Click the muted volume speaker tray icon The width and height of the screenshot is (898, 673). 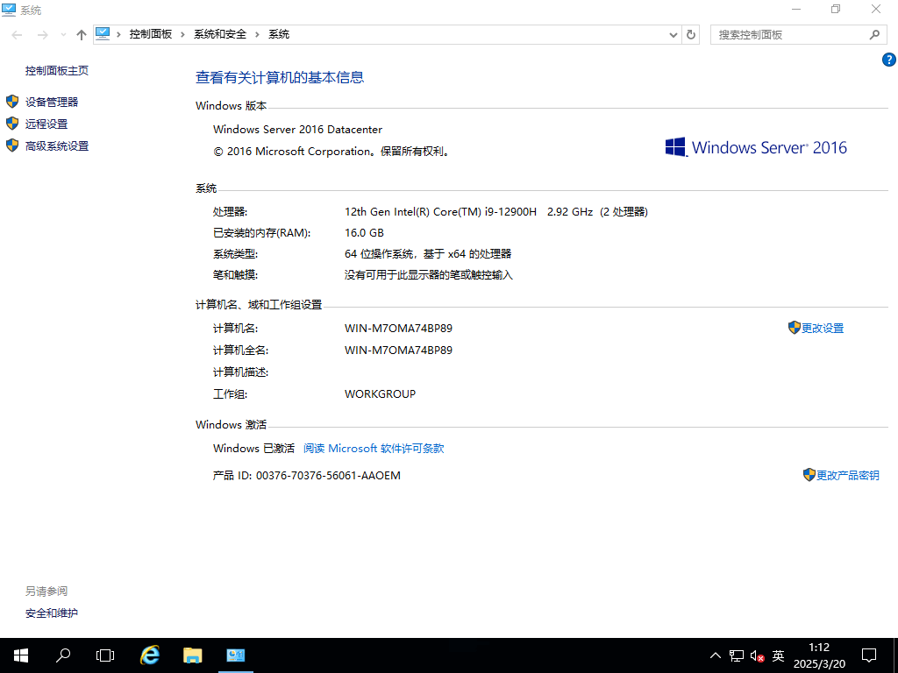(758, 655)
